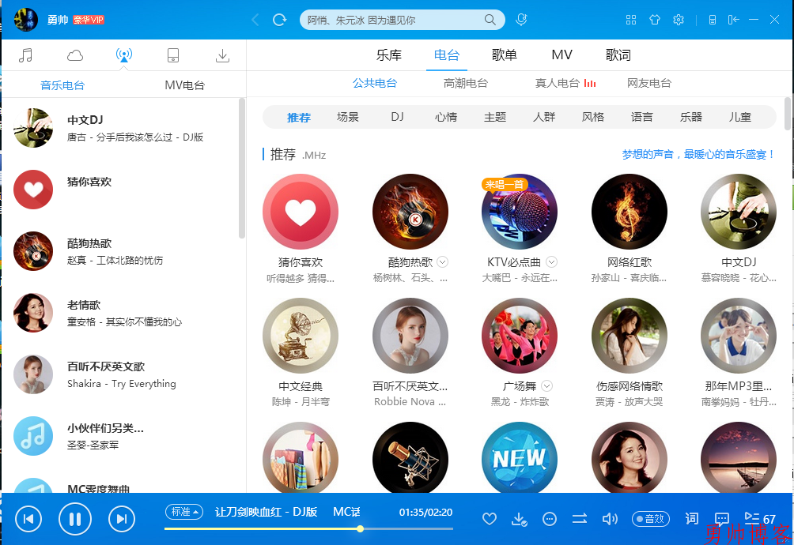Click the humming recognition microphone icon
Image resolution: width=794 pixels, height=545 pixels.
tap(521, 20)
